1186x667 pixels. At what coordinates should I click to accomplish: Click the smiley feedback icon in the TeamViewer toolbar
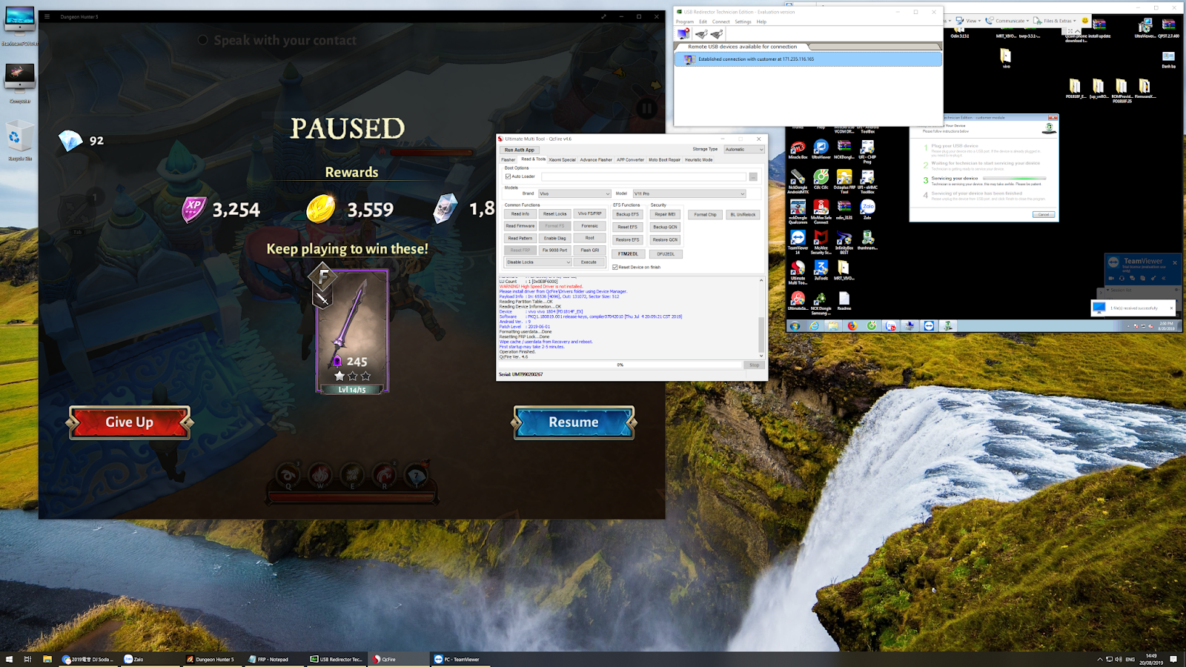[1085, 21]
